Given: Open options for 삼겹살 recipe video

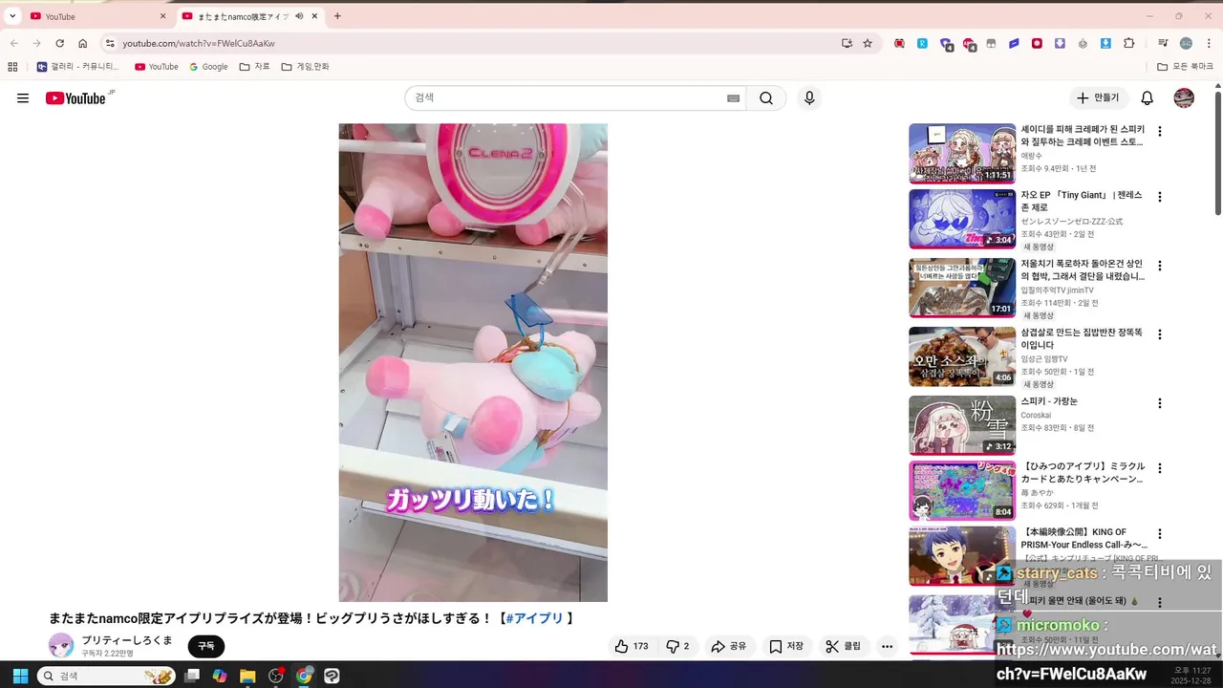Looking at the screenshot, I should (1160, 334).
